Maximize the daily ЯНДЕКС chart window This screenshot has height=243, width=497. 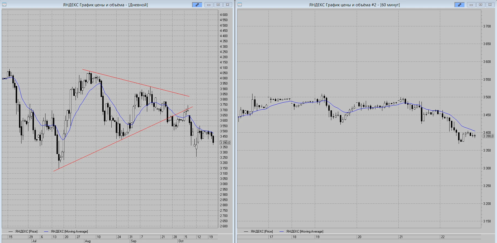pos(218,5)
